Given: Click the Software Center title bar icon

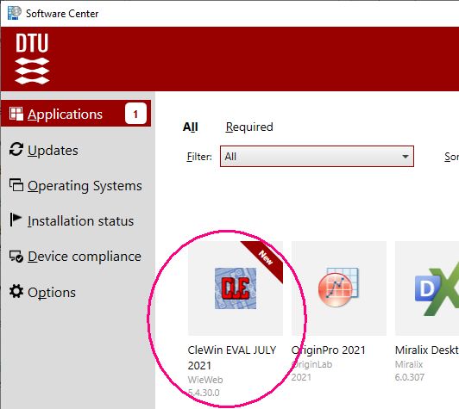Looking at the screenshot, I should click(x=14, y=13).
